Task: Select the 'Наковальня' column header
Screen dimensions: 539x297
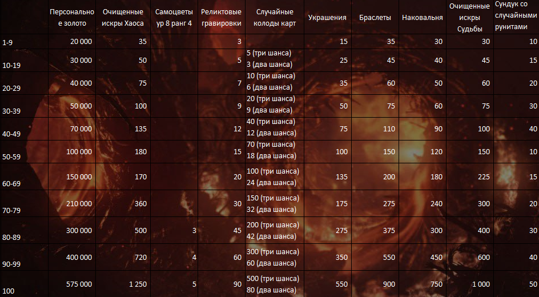Action: click(x=423, y=18)
